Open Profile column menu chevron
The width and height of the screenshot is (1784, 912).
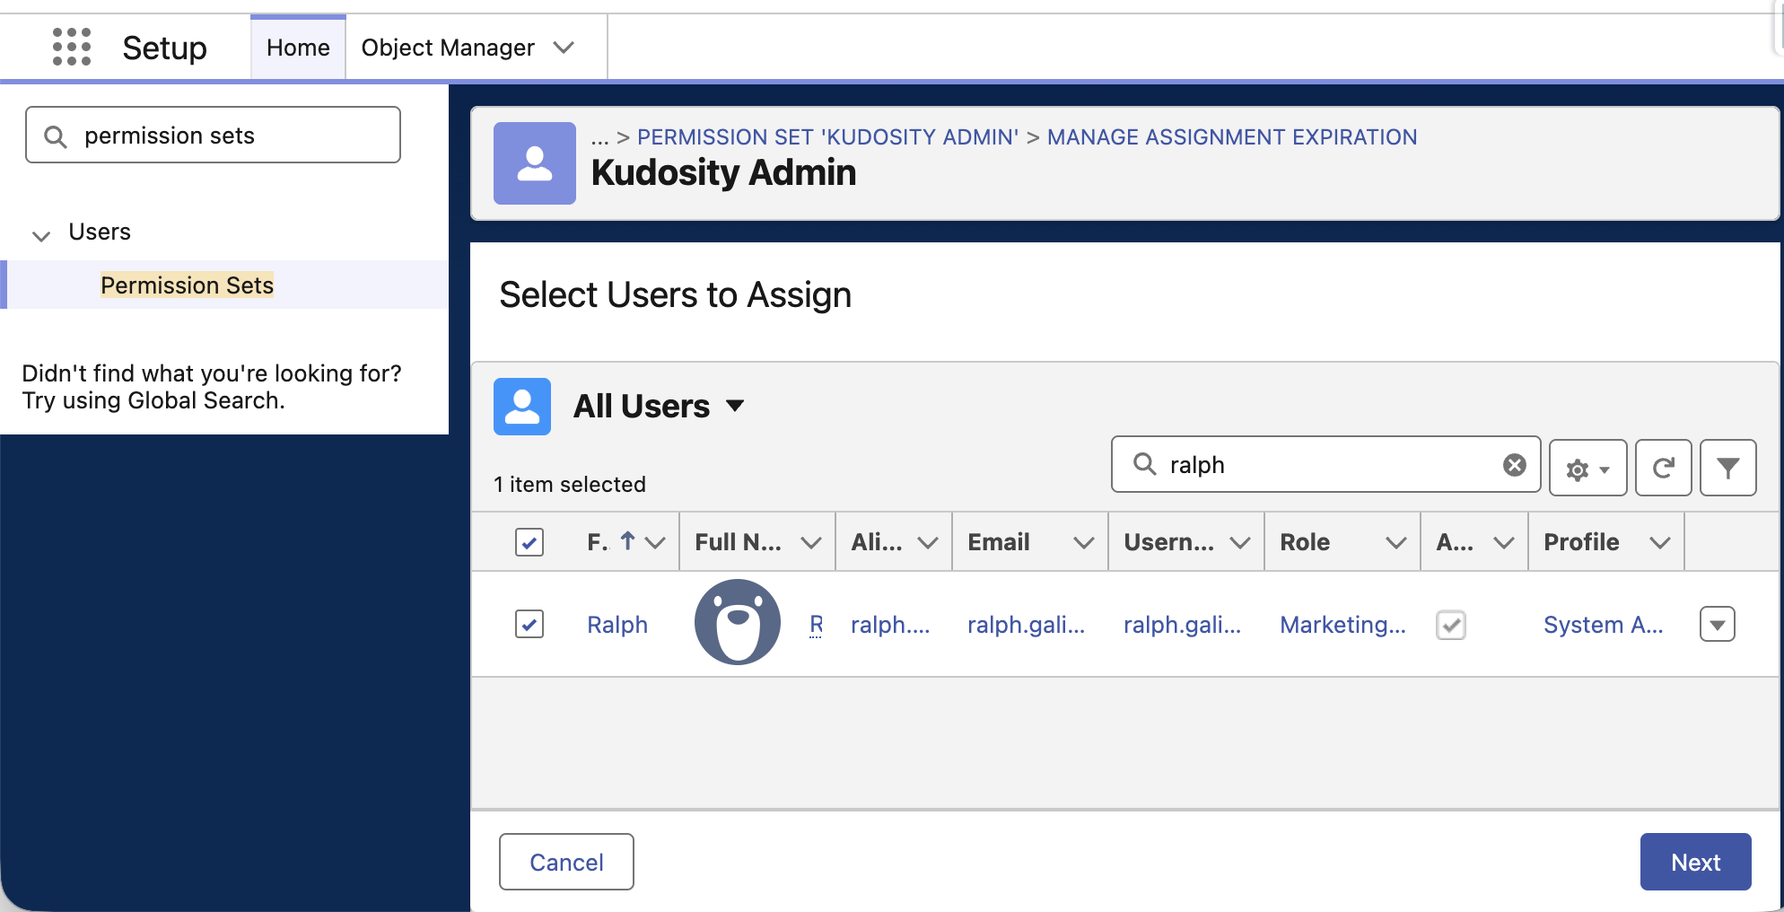click(1660, 542)
